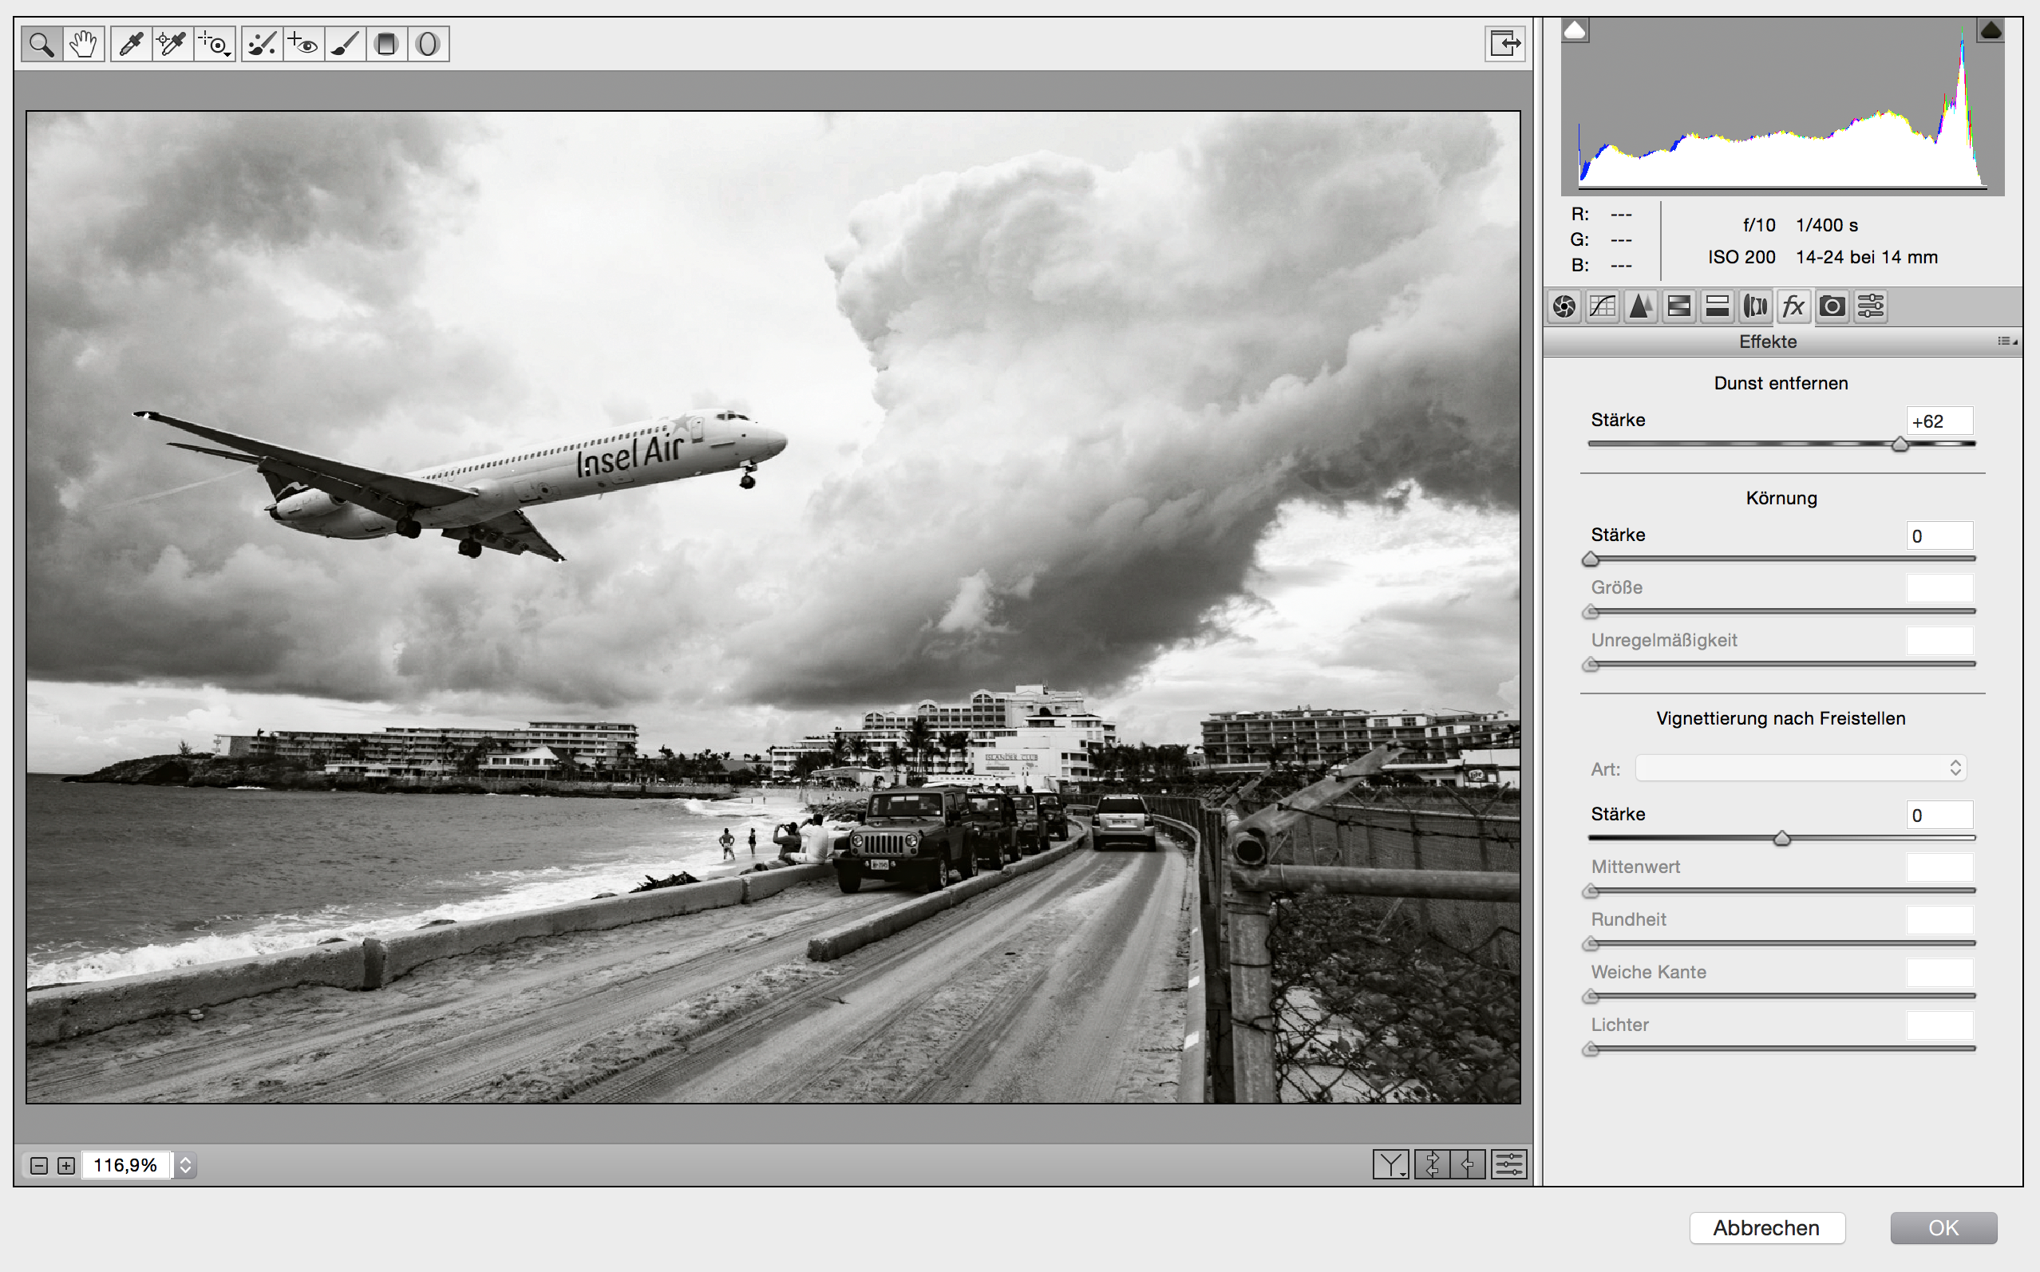Click the Abbrechen button
Image resolution: width=2040 pixels, height=1272 pixels.
point(1766,1227)
